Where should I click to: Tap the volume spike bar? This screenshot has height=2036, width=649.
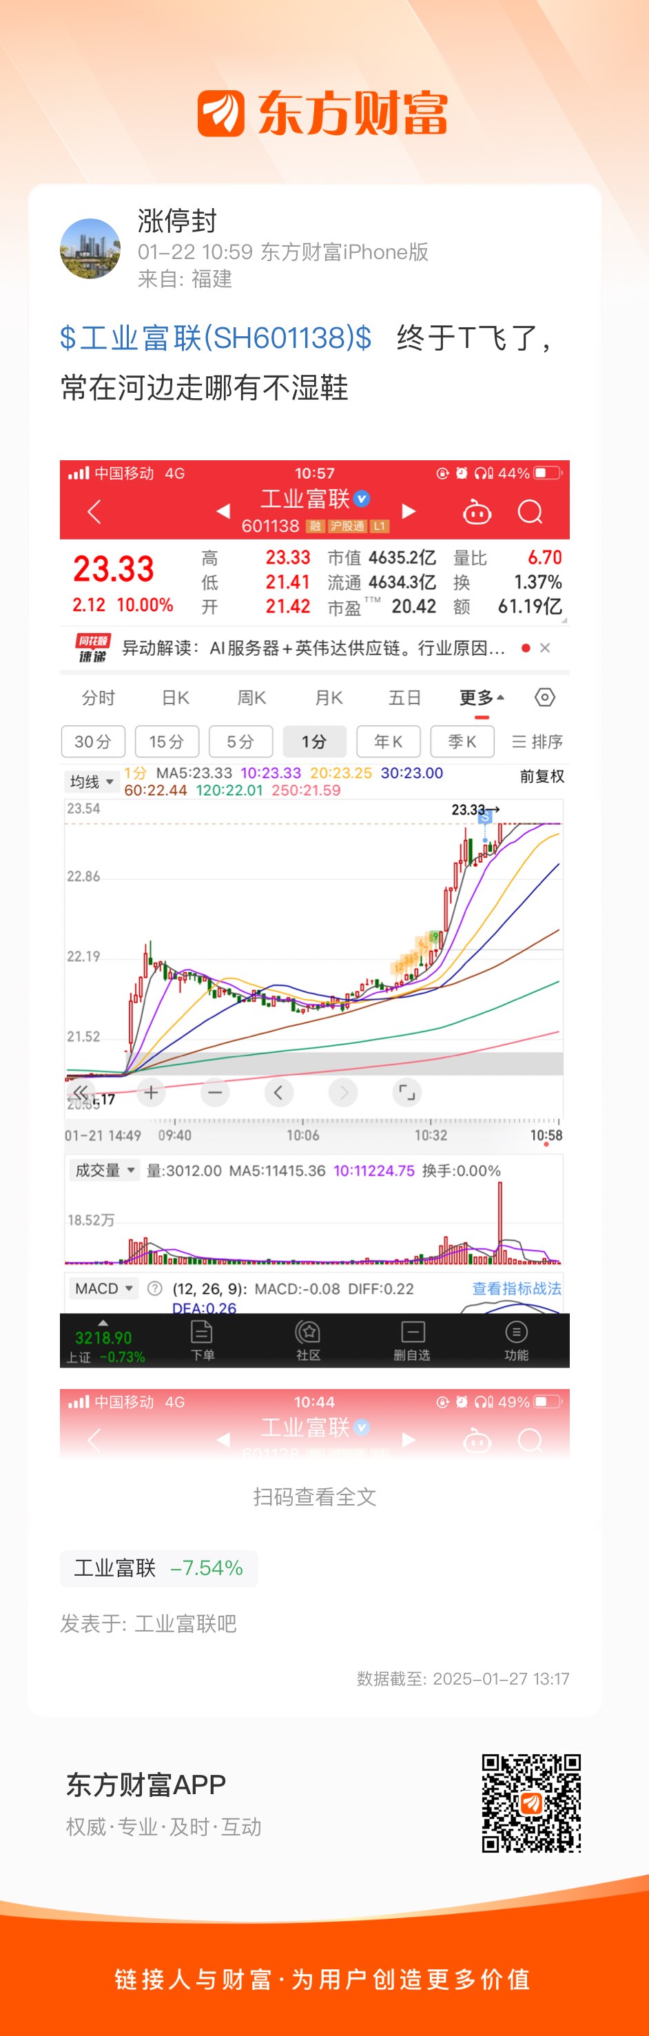point(499,1223)
